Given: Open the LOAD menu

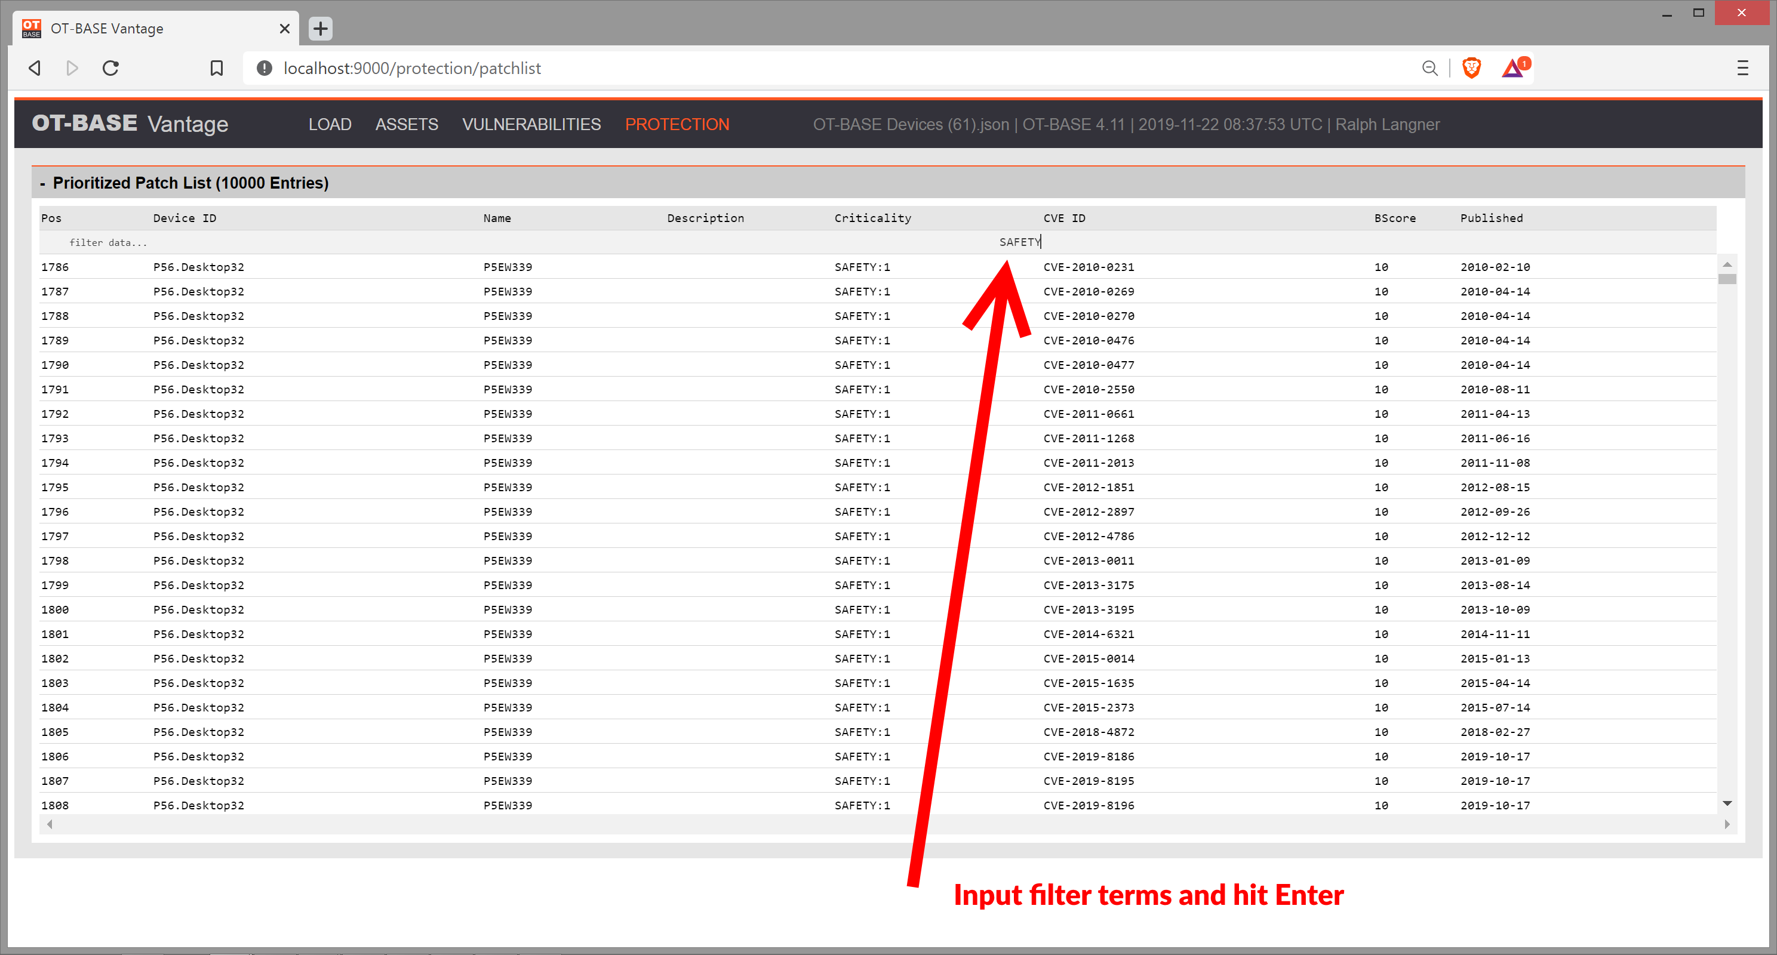Looking at the screenshot, I should 330,125.
